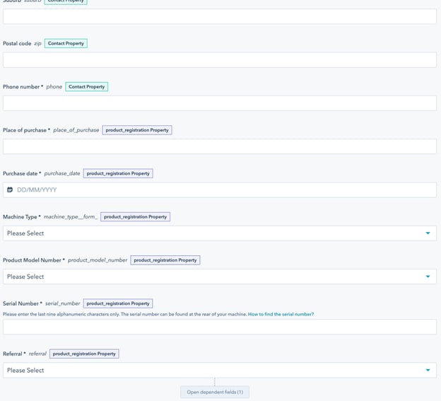Viewport: 441px width, 401px height.
Task: Select the Purchase date DD/MM/YYYY field
Action: [219, 190]
